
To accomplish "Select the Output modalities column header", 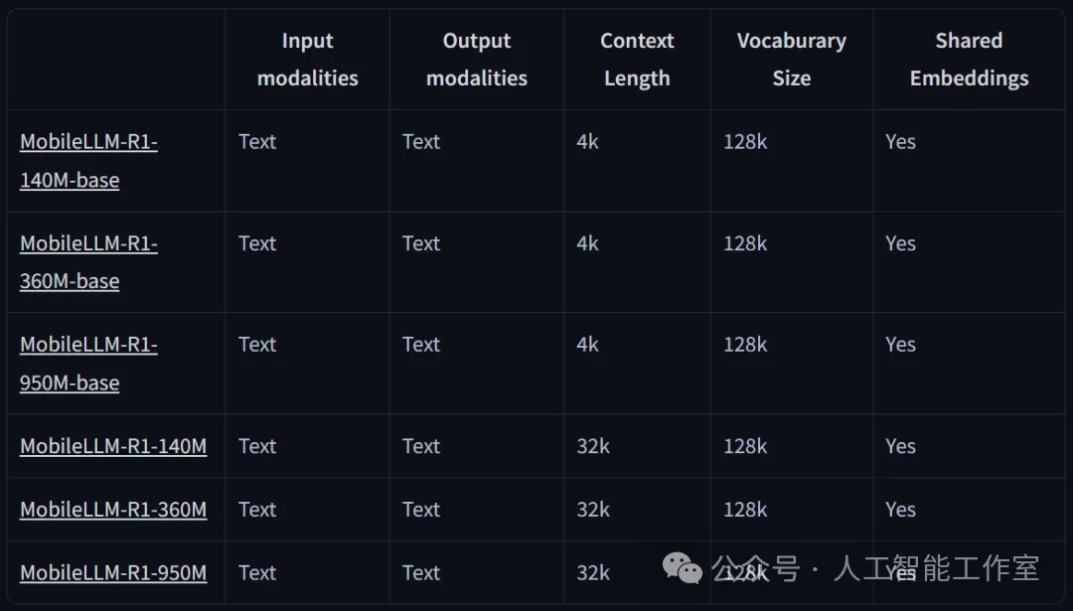I will pos(477,60).
